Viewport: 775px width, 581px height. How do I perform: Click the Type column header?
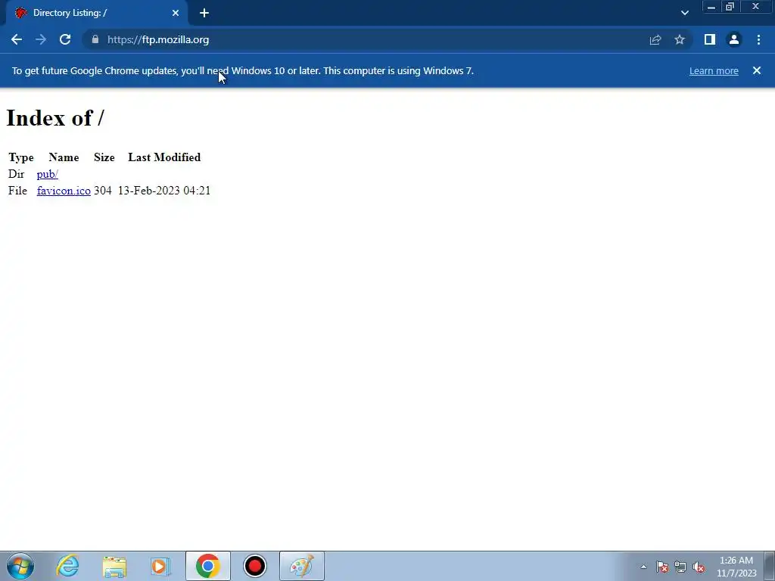click(21, 157)
